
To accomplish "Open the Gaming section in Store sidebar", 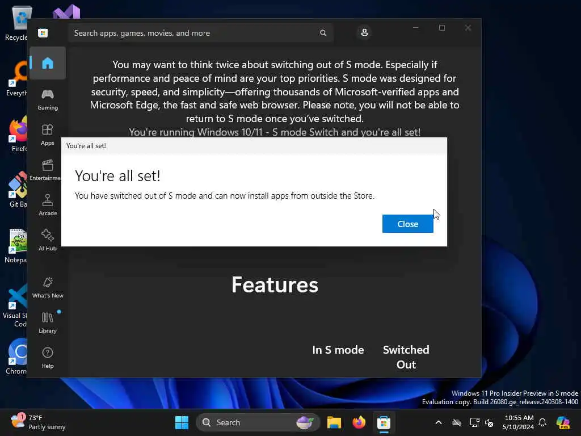I will pos(48,100).
